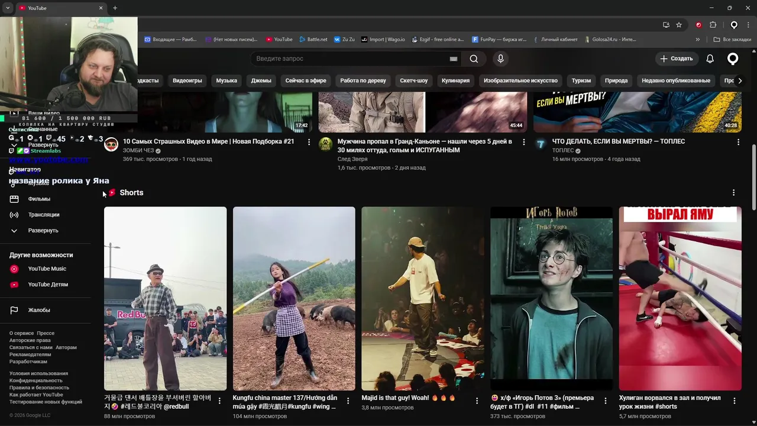This screenshot has width=757, height=426.
Task: Open the След Зверя channel avatar
Action: [x=326, y=144]
